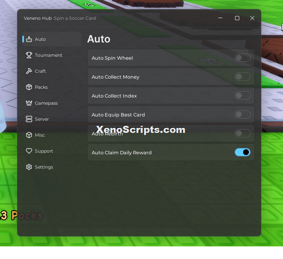283x259 pixels.
Task: Enable Auto Equip Best Card switch
Action: pos(242,114)
